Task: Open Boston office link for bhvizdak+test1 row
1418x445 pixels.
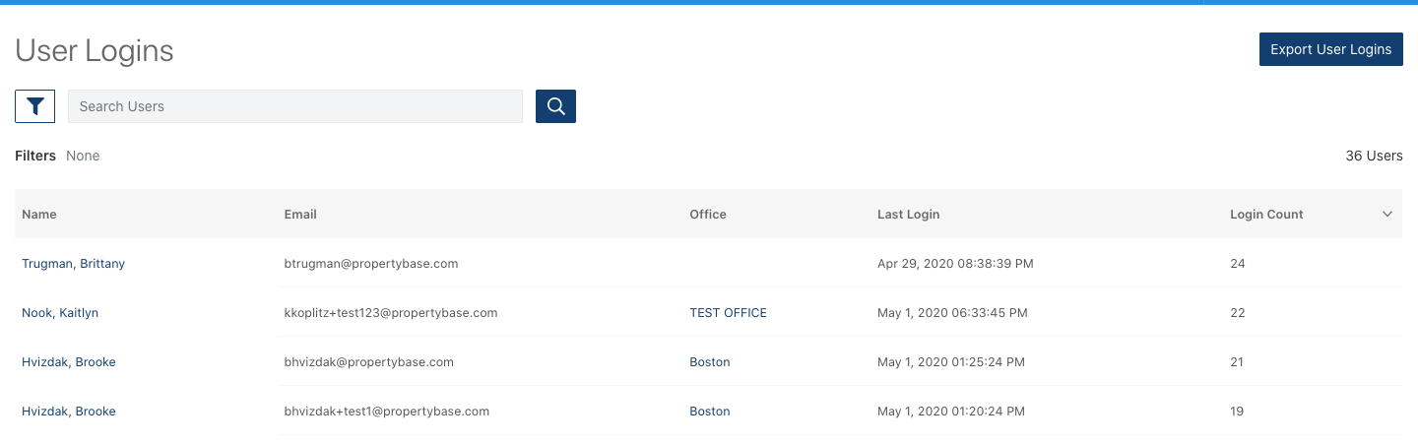Action: point(710,412)
